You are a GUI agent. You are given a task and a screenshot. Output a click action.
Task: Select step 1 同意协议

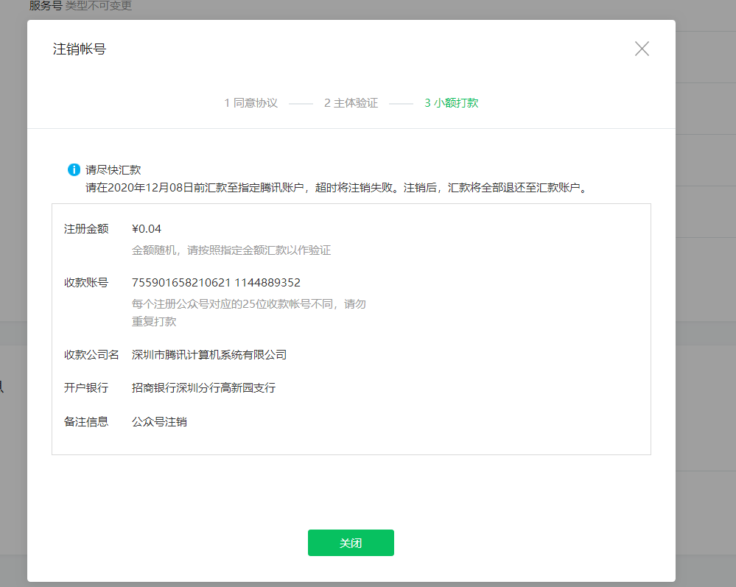coord(251,103)
